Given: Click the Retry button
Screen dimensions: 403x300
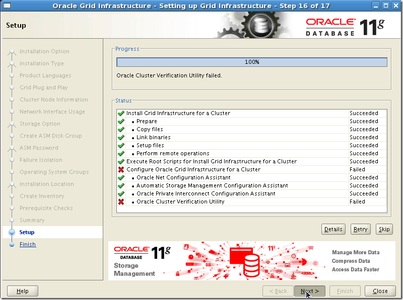Looking at the screenshot, I should pyautogui.click(x=360, y=229).
